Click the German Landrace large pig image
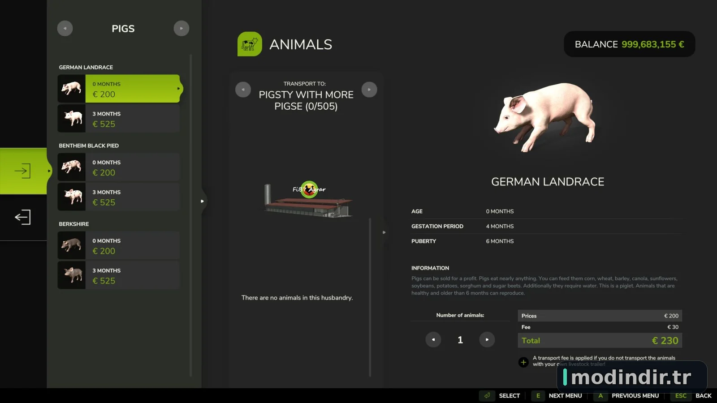 [x=546, y=117]
